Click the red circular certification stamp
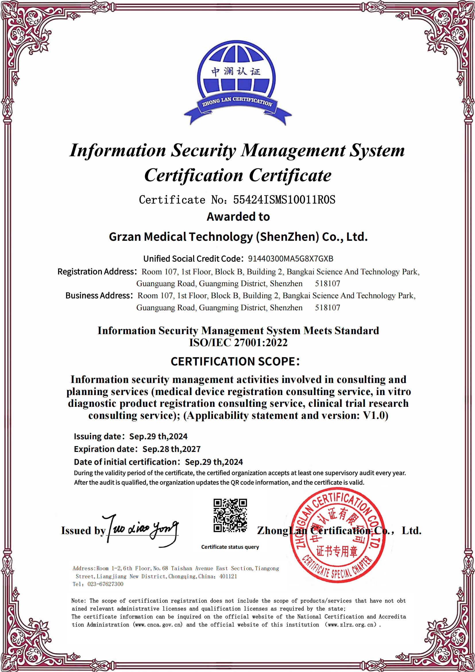This screenshot has height=672, width=475. pyautogui.click(x=337, y=535)
